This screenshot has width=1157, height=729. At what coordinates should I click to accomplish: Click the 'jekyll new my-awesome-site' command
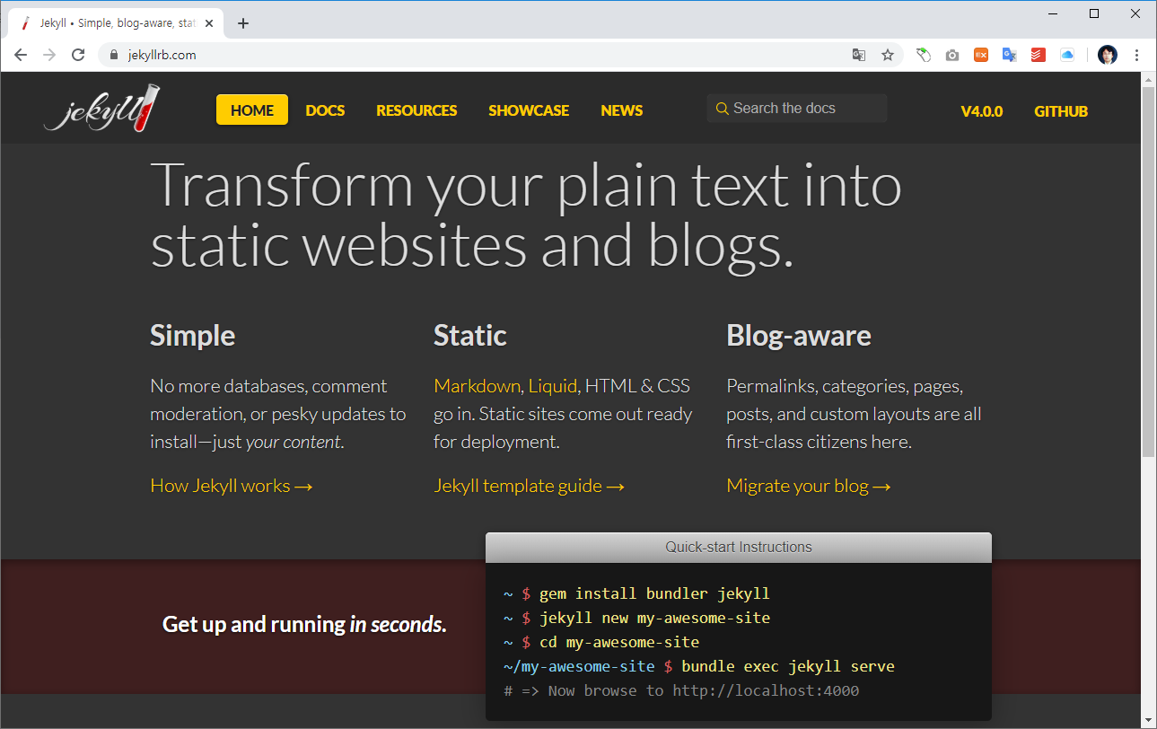click(654, 618)
